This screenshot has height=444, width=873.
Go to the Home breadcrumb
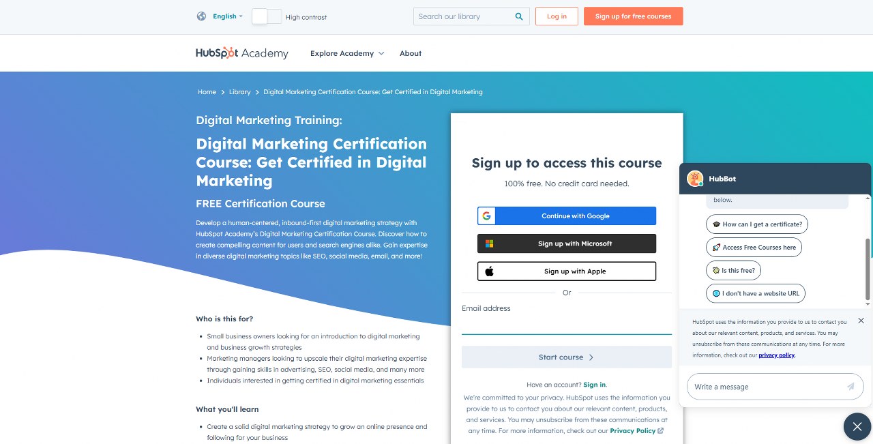coord(207,92)
